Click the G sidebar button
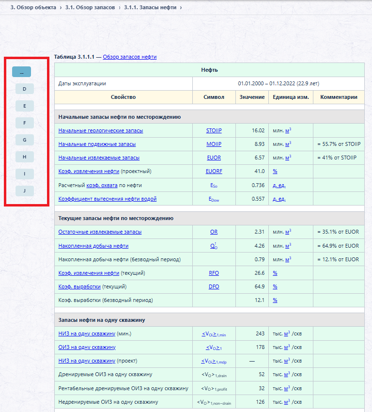This screenshot has height=412, width=372. point(24,140)
